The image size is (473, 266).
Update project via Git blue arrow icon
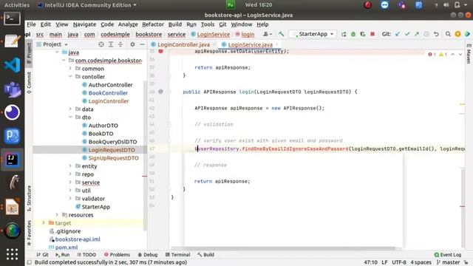point(398,34)
